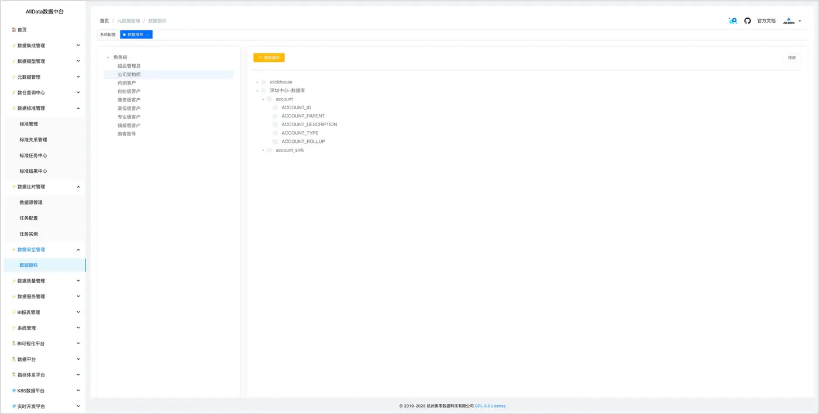Select the 游客账号 role
This screenshot has height=414, width=819.
[126, 134]
